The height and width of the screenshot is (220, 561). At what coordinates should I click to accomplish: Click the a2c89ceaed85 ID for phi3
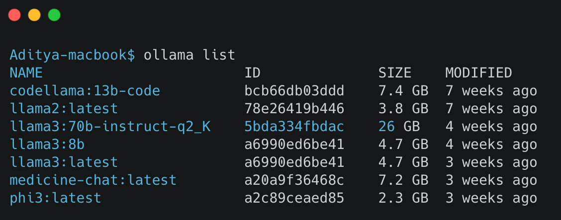point(294,198)
